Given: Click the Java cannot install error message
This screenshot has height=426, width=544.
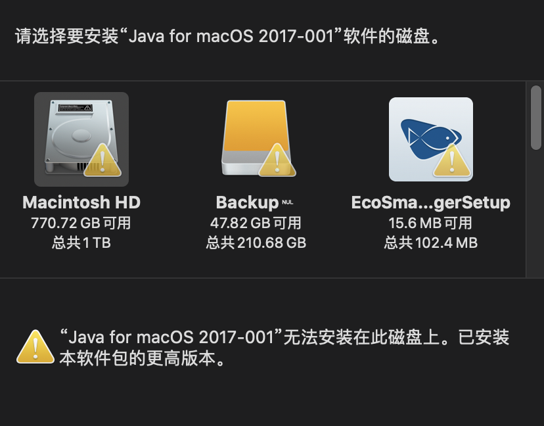Looking at the screenshot, I should pyautogui.click(x=283, y=348).
